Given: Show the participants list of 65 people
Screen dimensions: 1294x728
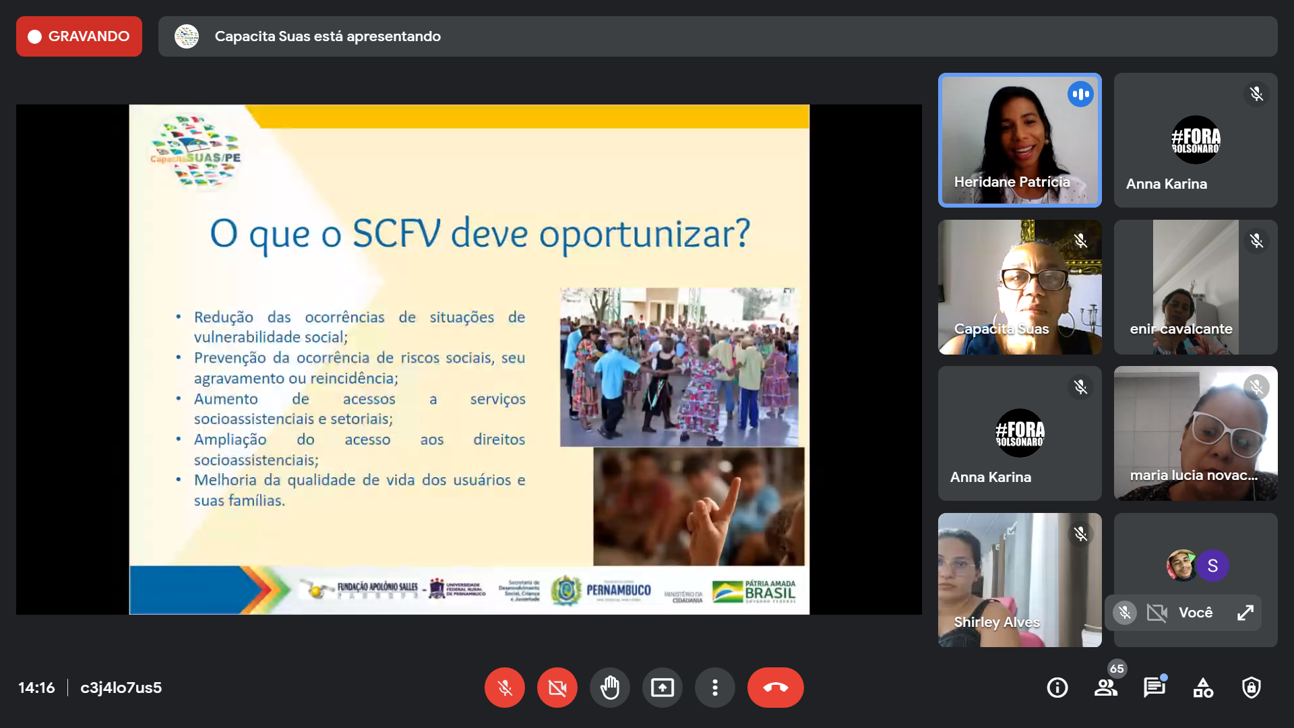Looking at the screenshot, I should click(1105, 688).
